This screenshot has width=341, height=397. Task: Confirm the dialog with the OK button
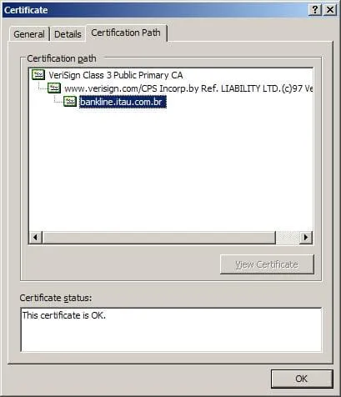pyautogui.click(x=302, y=379)
